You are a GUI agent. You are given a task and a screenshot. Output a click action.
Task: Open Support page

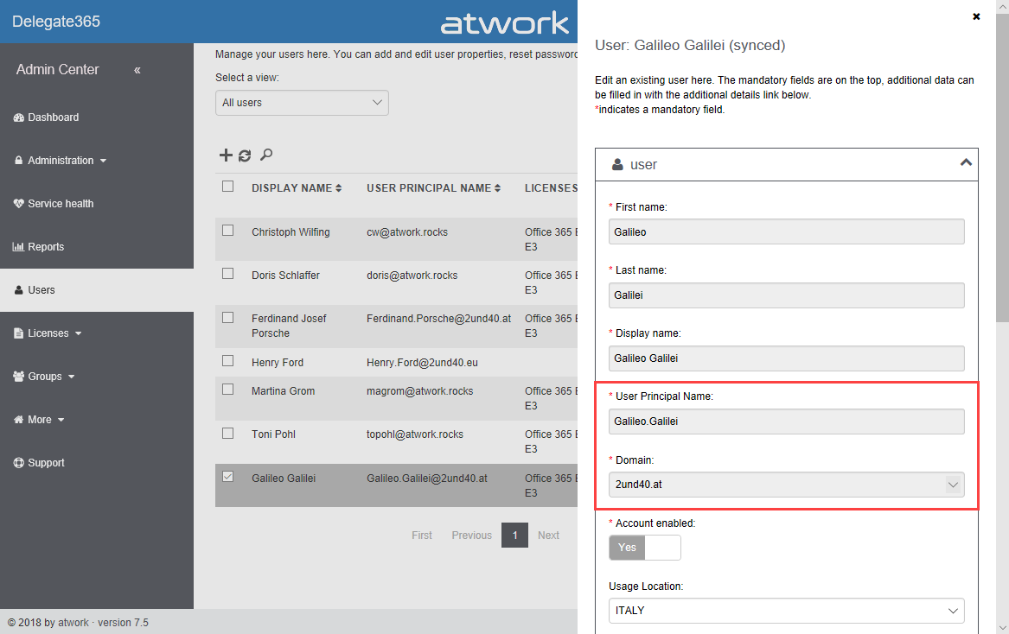click(39, 462)
